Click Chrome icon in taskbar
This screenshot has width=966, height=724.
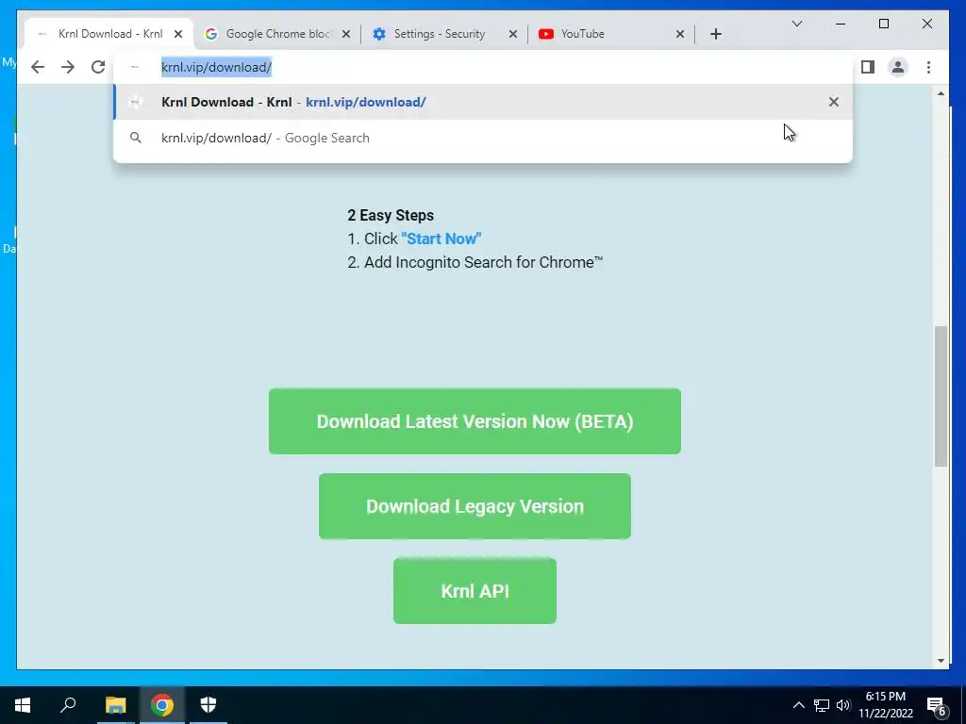click(162, 705)
